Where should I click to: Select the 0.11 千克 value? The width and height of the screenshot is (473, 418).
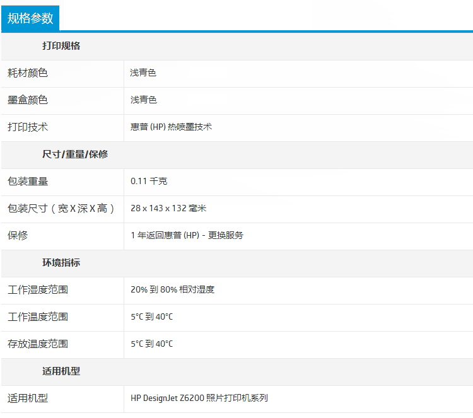click(x=149, y=181)
